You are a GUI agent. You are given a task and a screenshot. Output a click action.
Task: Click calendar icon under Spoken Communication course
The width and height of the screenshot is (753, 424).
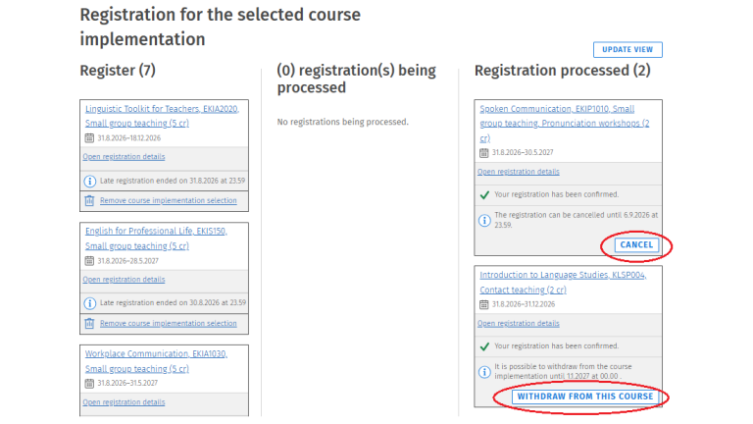click(484, 153)
